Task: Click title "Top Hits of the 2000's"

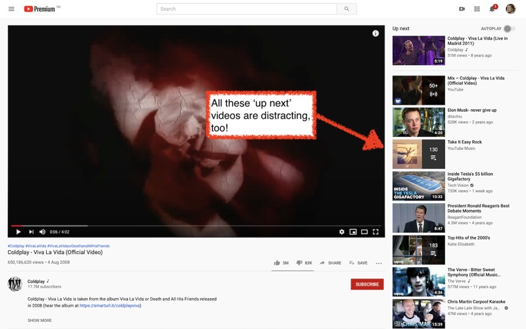Action: (469, 238)
